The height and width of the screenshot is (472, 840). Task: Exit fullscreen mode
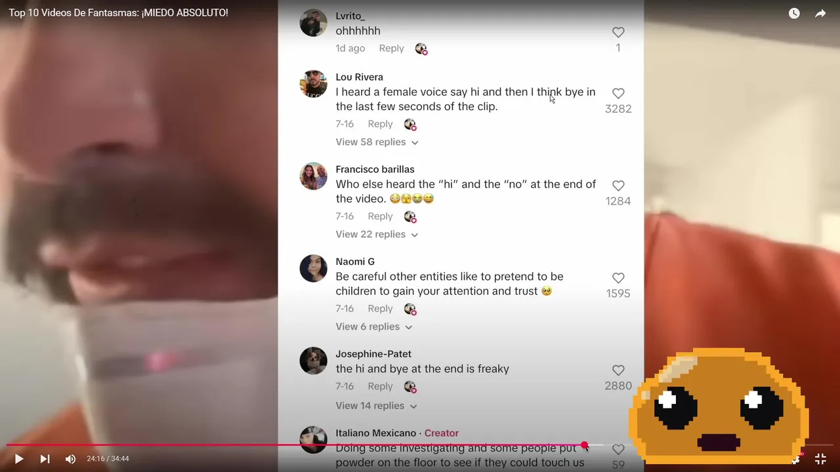(820, 459)
